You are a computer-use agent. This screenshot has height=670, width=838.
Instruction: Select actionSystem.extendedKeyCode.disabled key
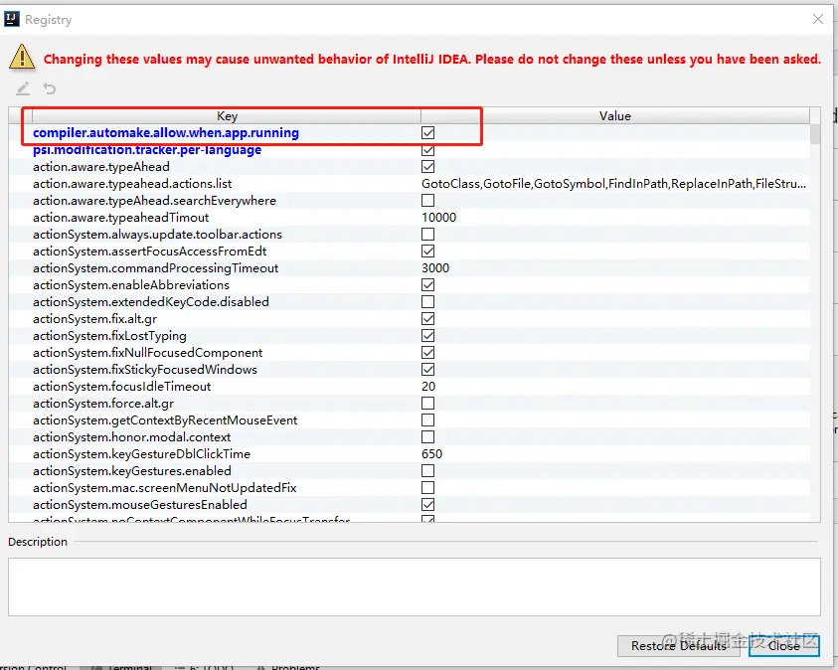(151, 302)
